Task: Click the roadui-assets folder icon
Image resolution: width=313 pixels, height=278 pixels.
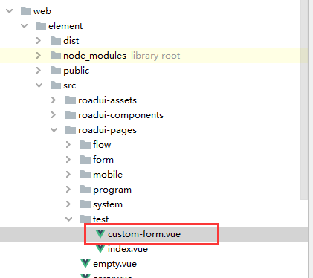Action: [x=71, y=100]
